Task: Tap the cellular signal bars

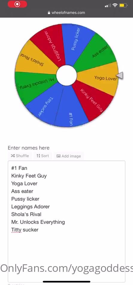Action: 108,6
